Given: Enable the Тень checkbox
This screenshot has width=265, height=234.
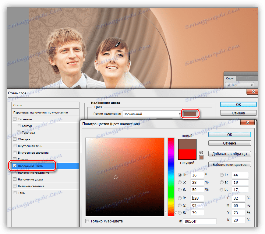Looking at the screenshot, I should [15, 193].
